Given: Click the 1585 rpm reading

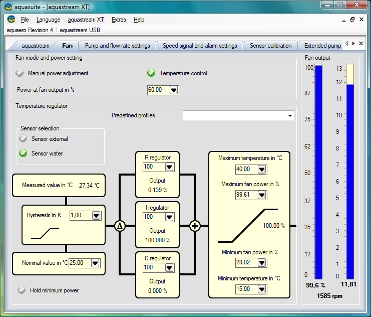Looking at the screenshot, I should tap(329, 296).
